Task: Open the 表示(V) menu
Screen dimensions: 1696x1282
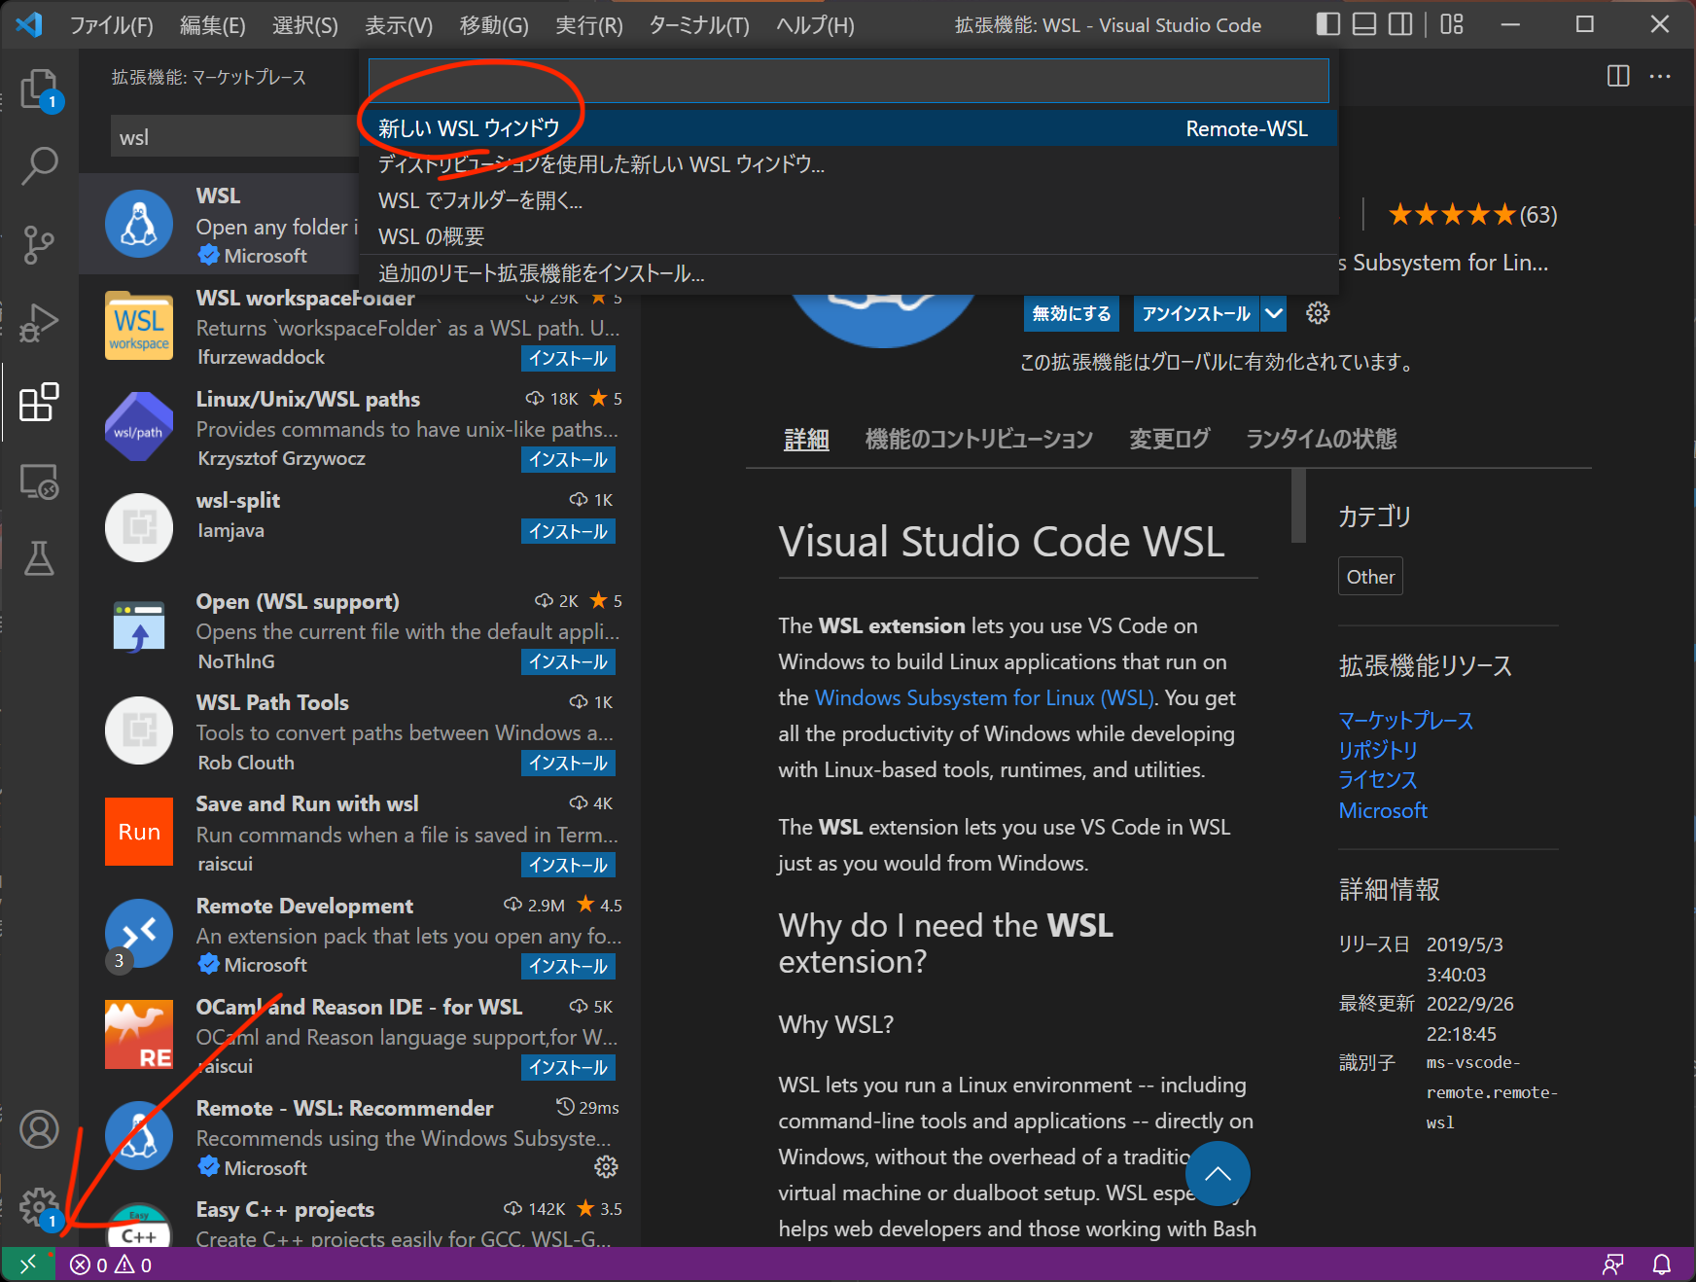Action: pos(398,25)
